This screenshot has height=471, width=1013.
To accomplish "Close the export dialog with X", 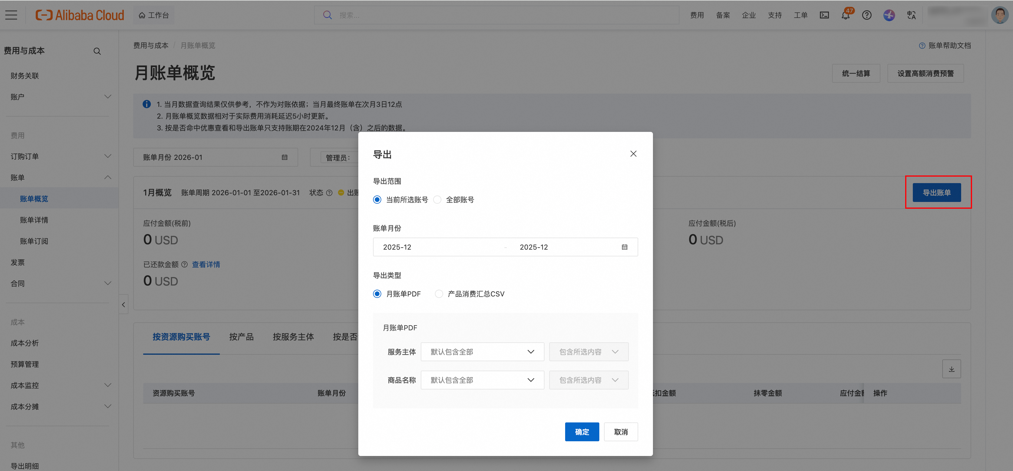I will point(633,154).
